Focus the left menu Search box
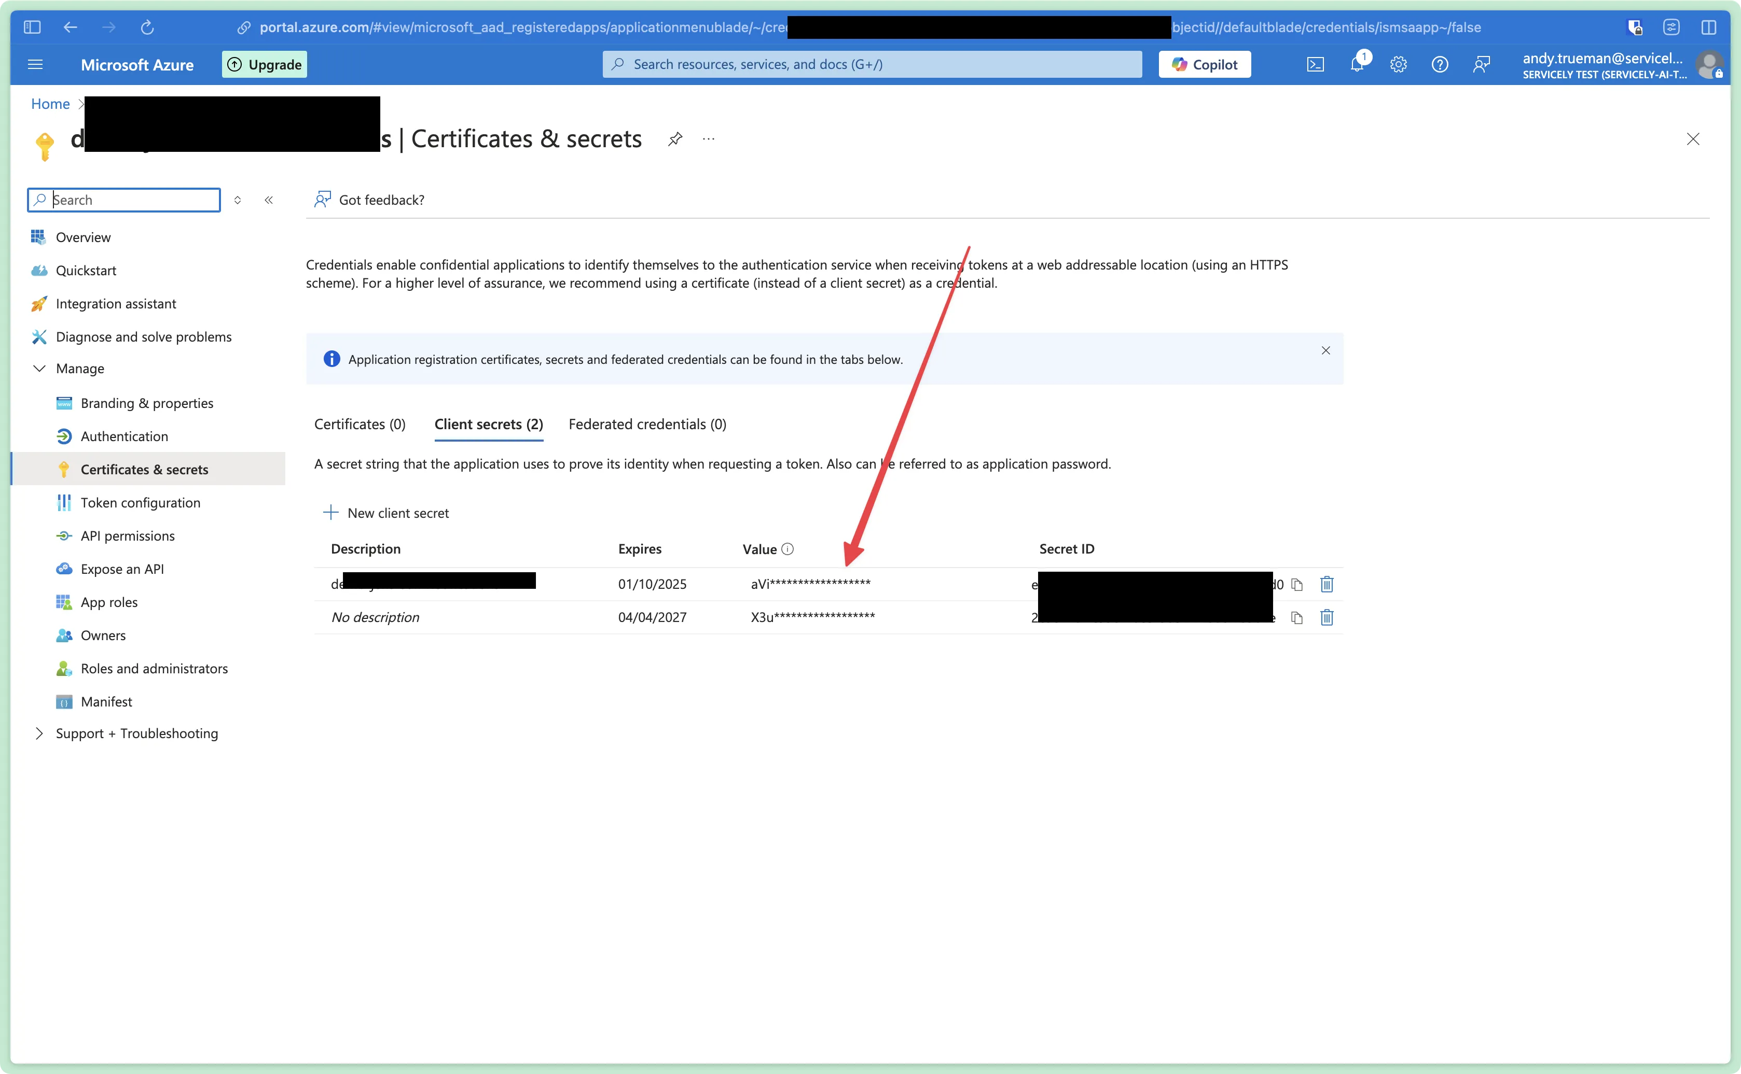 tap(125, 200)
